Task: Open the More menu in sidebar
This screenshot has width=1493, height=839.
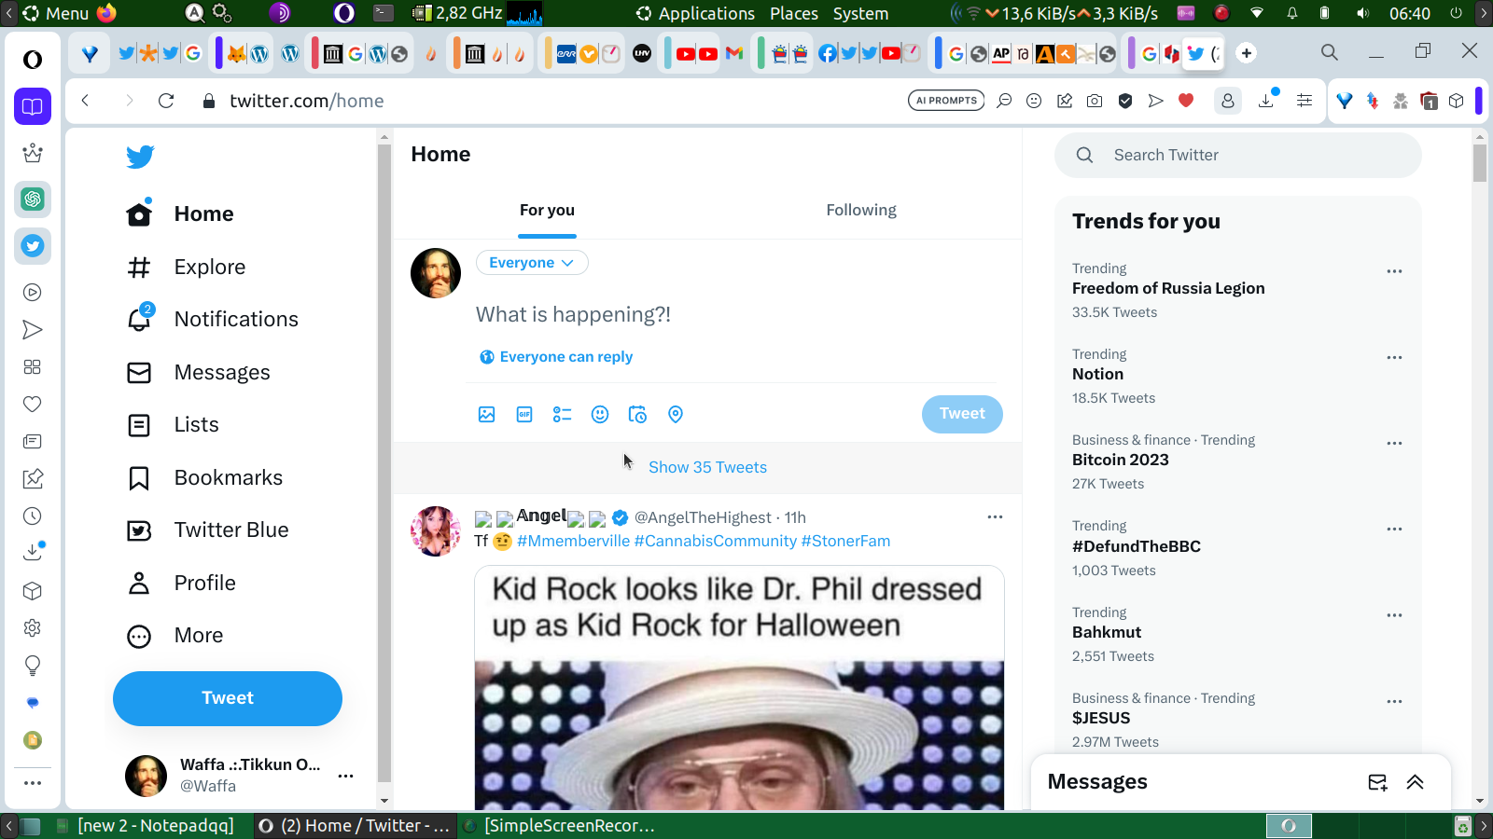Action: click(x=175, y=636)
